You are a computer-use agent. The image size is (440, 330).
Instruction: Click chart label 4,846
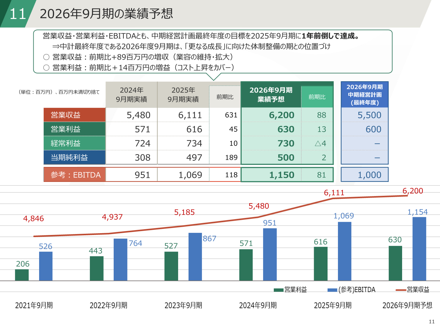click(34, 219)
